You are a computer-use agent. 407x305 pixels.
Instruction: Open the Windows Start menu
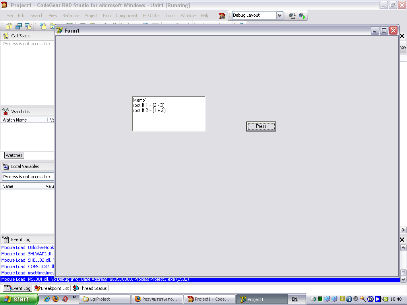tap(19, 299)
